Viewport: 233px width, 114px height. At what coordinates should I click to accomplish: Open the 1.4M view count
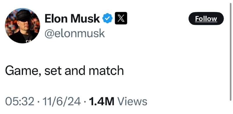tap(102, 101)
